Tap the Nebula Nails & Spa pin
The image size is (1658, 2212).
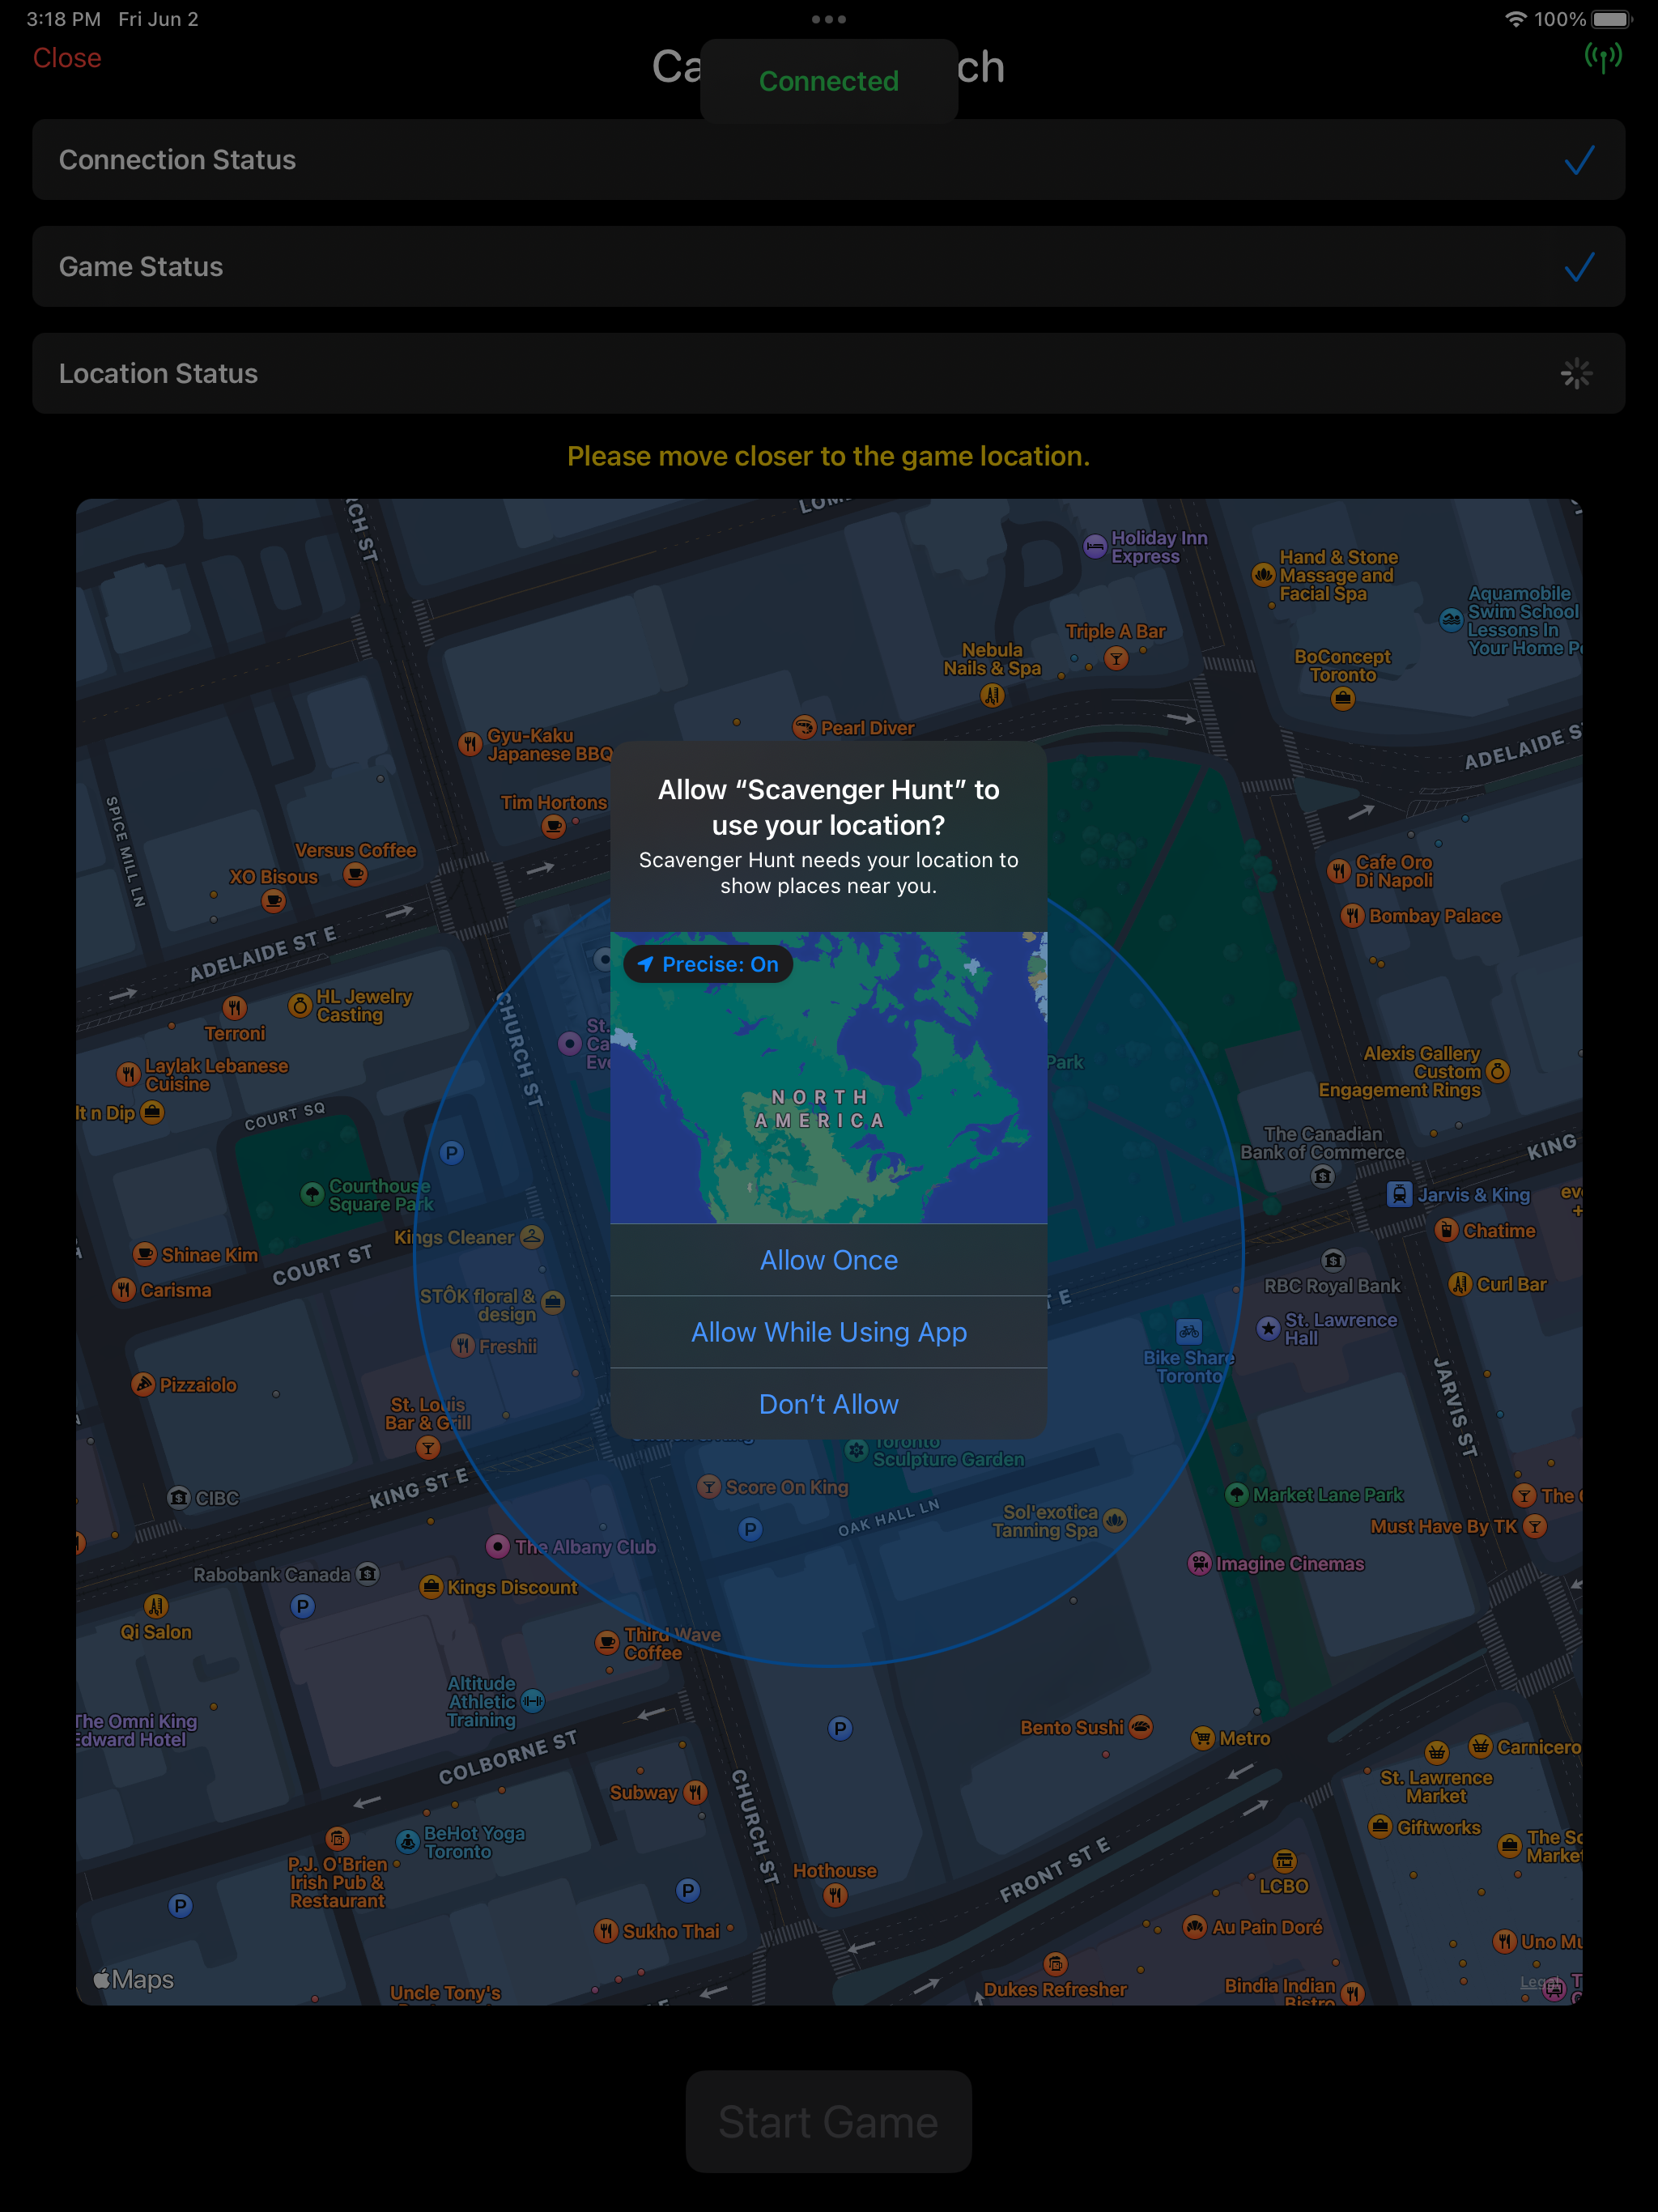pos(992,695)
